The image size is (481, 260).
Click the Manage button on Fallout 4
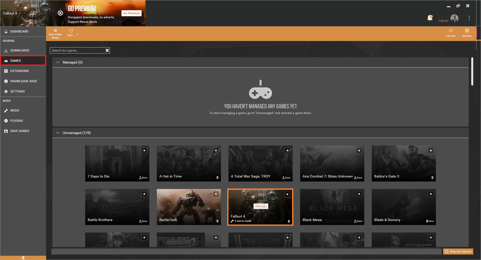pos(261,206)
